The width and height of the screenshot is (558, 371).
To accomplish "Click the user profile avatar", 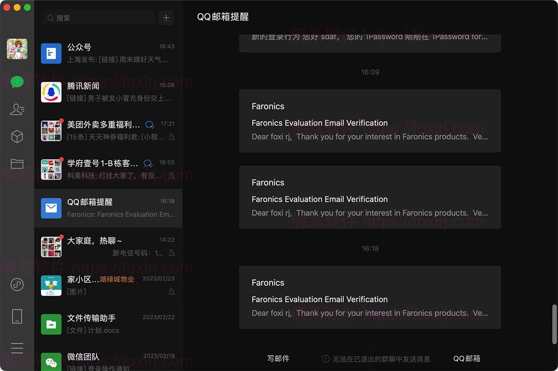I will 17,49.
